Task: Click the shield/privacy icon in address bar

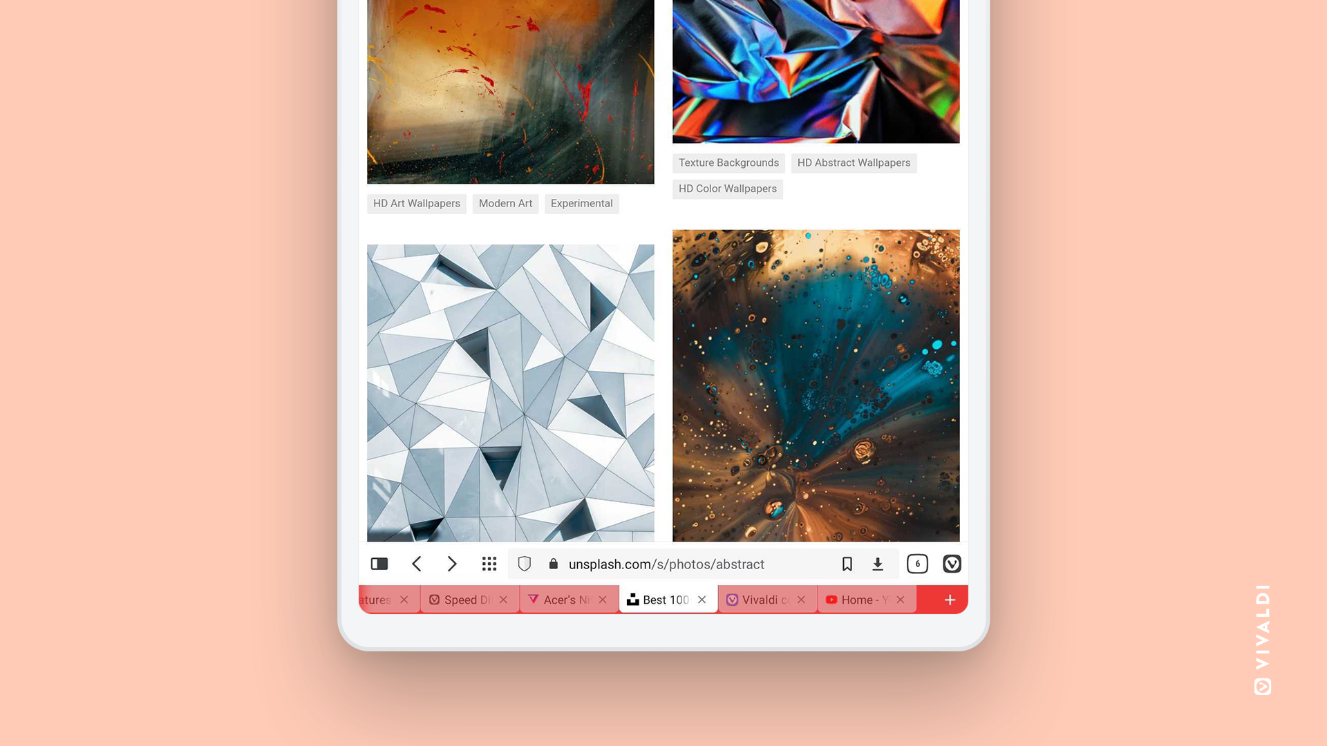Action: pyautogui.click(x=524, y=564)
